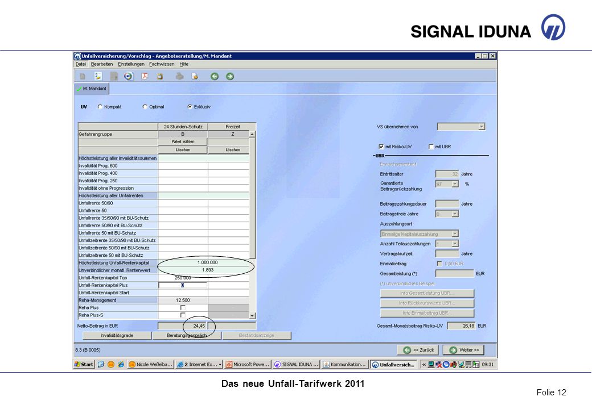Viewport: 592px width, 409px height.
Task: Switch to the M. Mandant tab
Action: (x=92, y=89)
